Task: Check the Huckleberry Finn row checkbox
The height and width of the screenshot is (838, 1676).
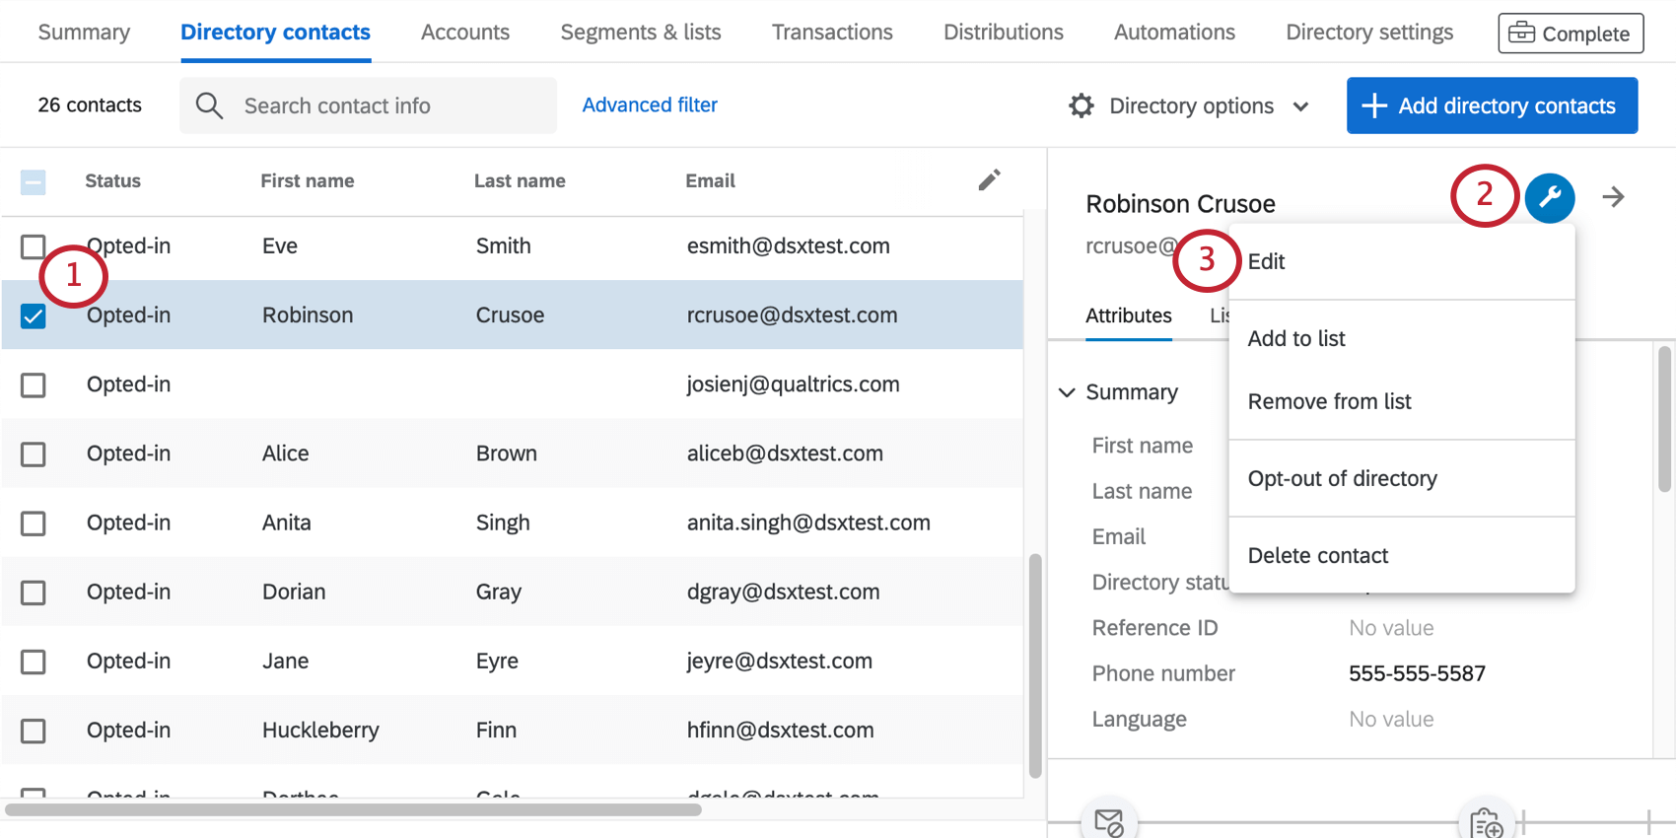Action: pos(33,730)
